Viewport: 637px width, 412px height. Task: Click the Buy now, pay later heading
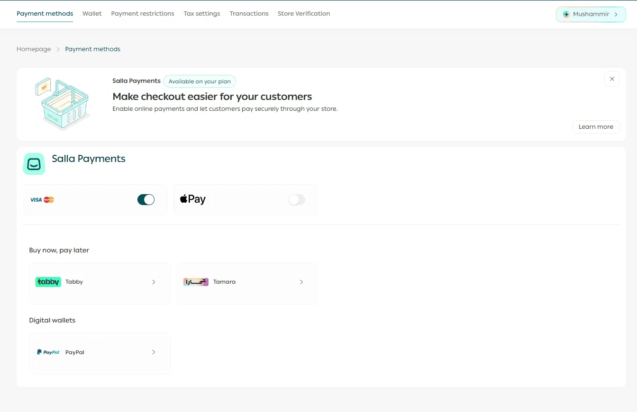59,250
